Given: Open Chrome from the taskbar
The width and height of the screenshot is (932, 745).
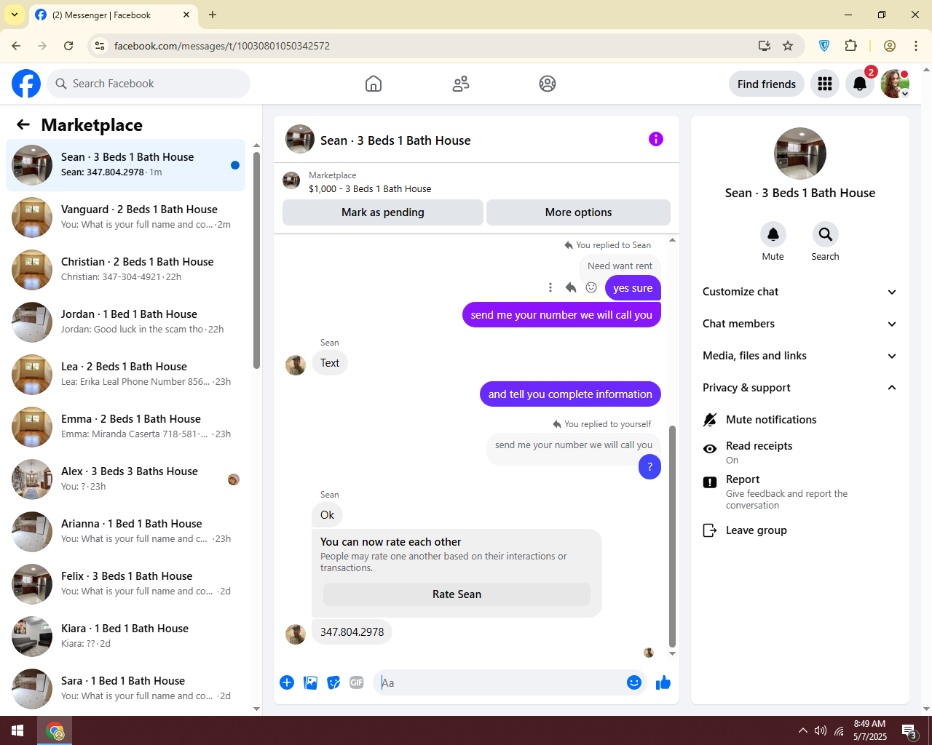Looking at the screenshot, I should coord(55,730).
